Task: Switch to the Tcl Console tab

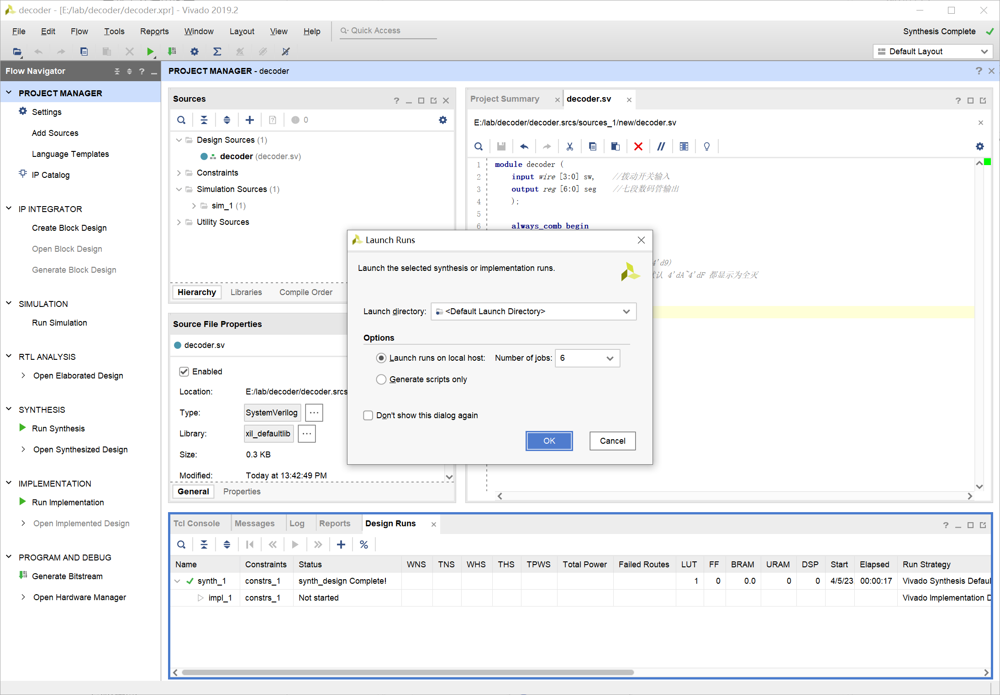Action: pyautogui.click(x=196, y=524)
